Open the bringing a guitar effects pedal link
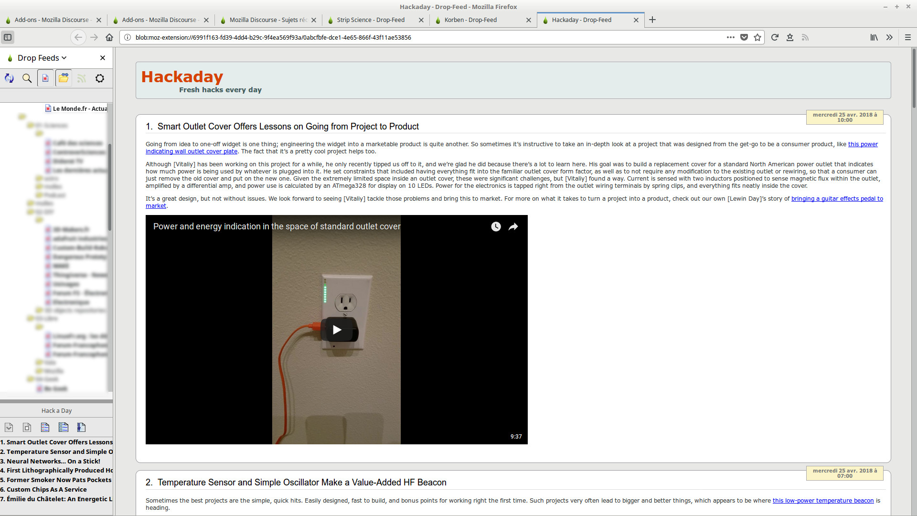The width and height of the screenshot is (917, 516). tap(837, 199)
